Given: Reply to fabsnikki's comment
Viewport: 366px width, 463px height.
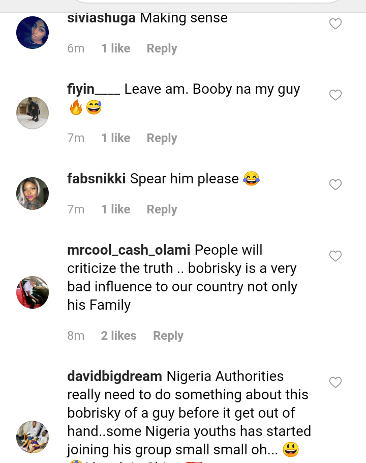Looking at the screenshot, I should point(162,209).
